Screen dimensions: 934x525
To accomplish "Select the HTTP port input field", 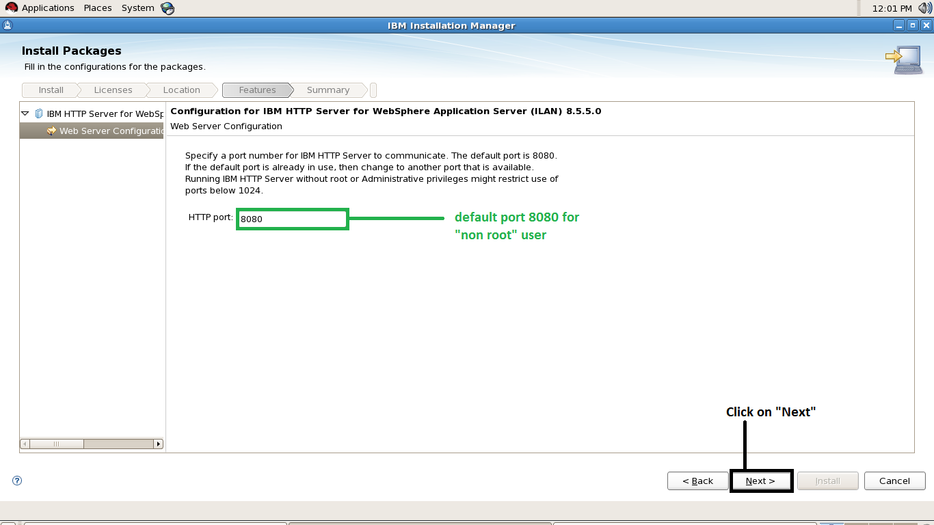I will pos(292,219).
